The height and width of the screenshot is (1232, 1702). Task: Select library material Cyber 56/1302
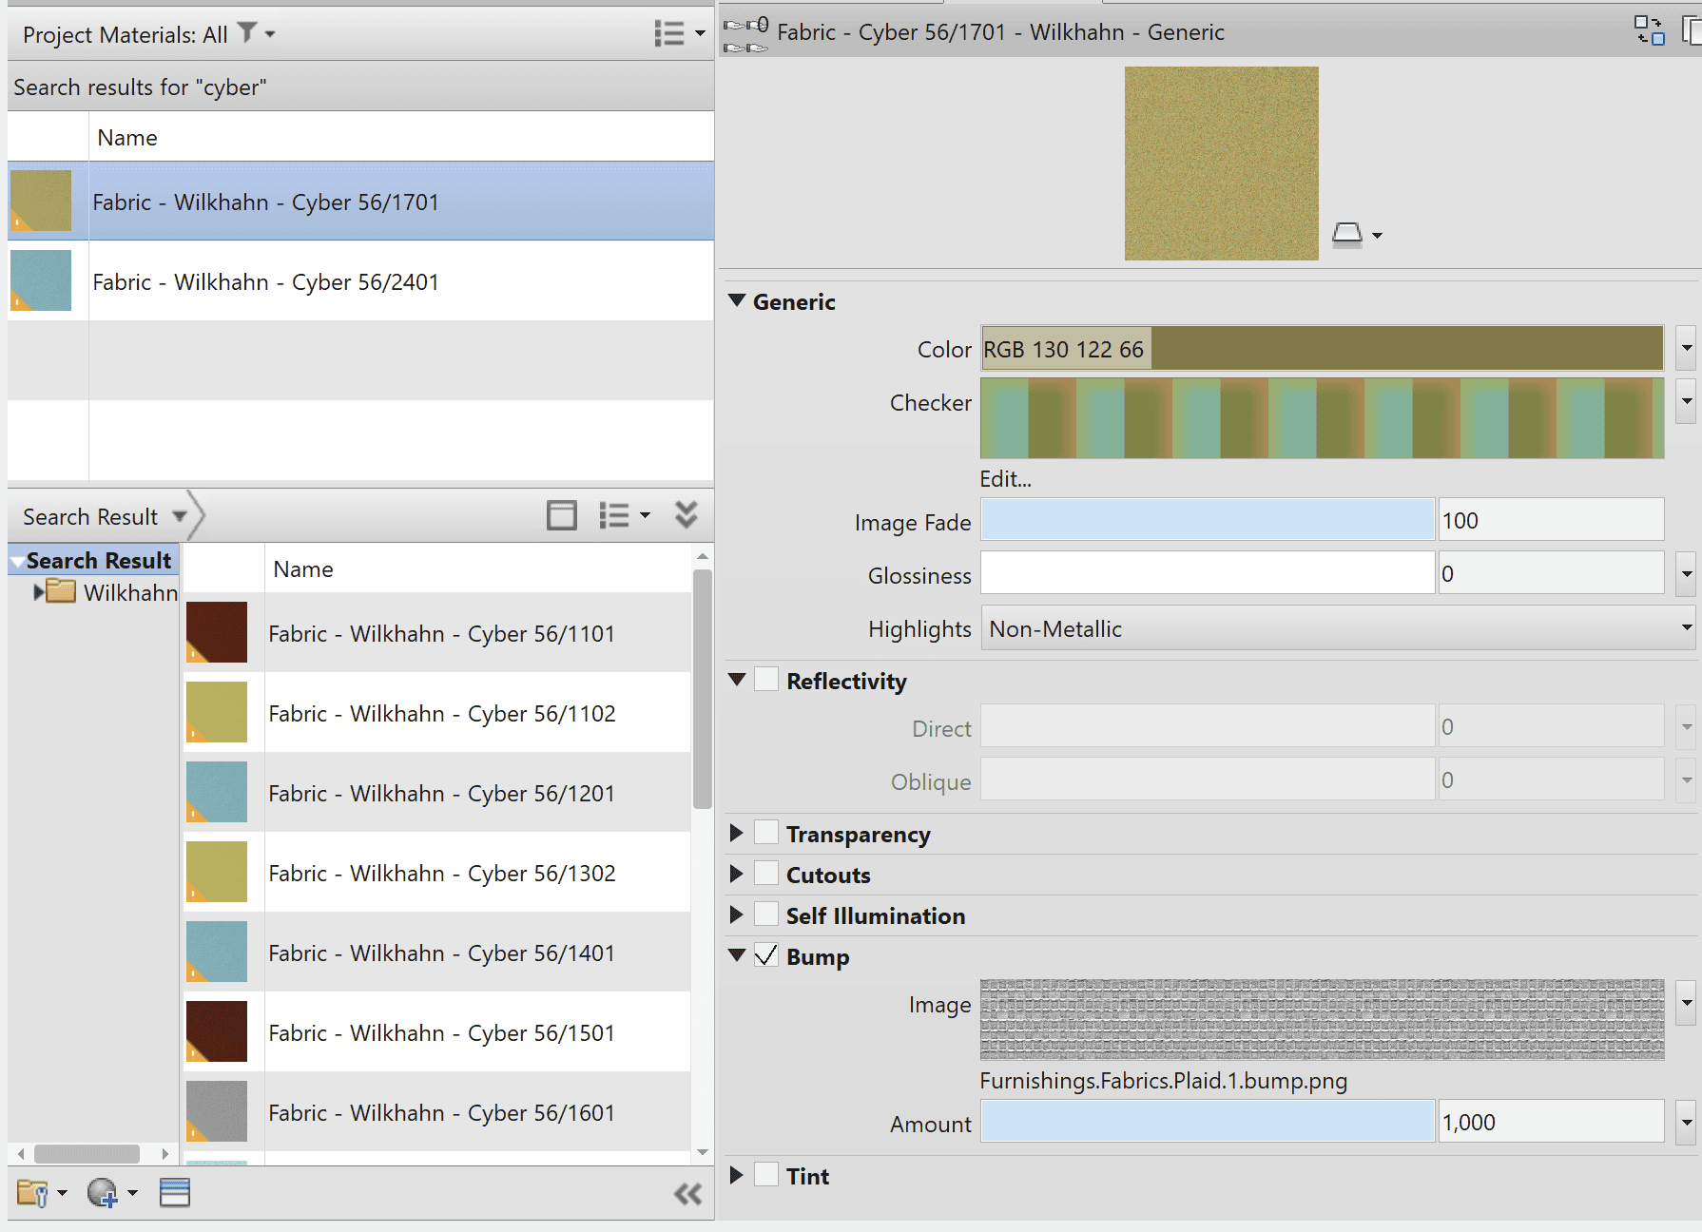pyautogui.click(x=437, y=873)
